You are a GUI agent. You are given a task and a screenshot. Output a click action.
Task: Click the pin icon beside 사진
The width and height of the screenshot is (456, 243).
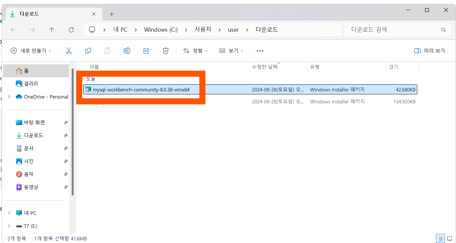66,162
